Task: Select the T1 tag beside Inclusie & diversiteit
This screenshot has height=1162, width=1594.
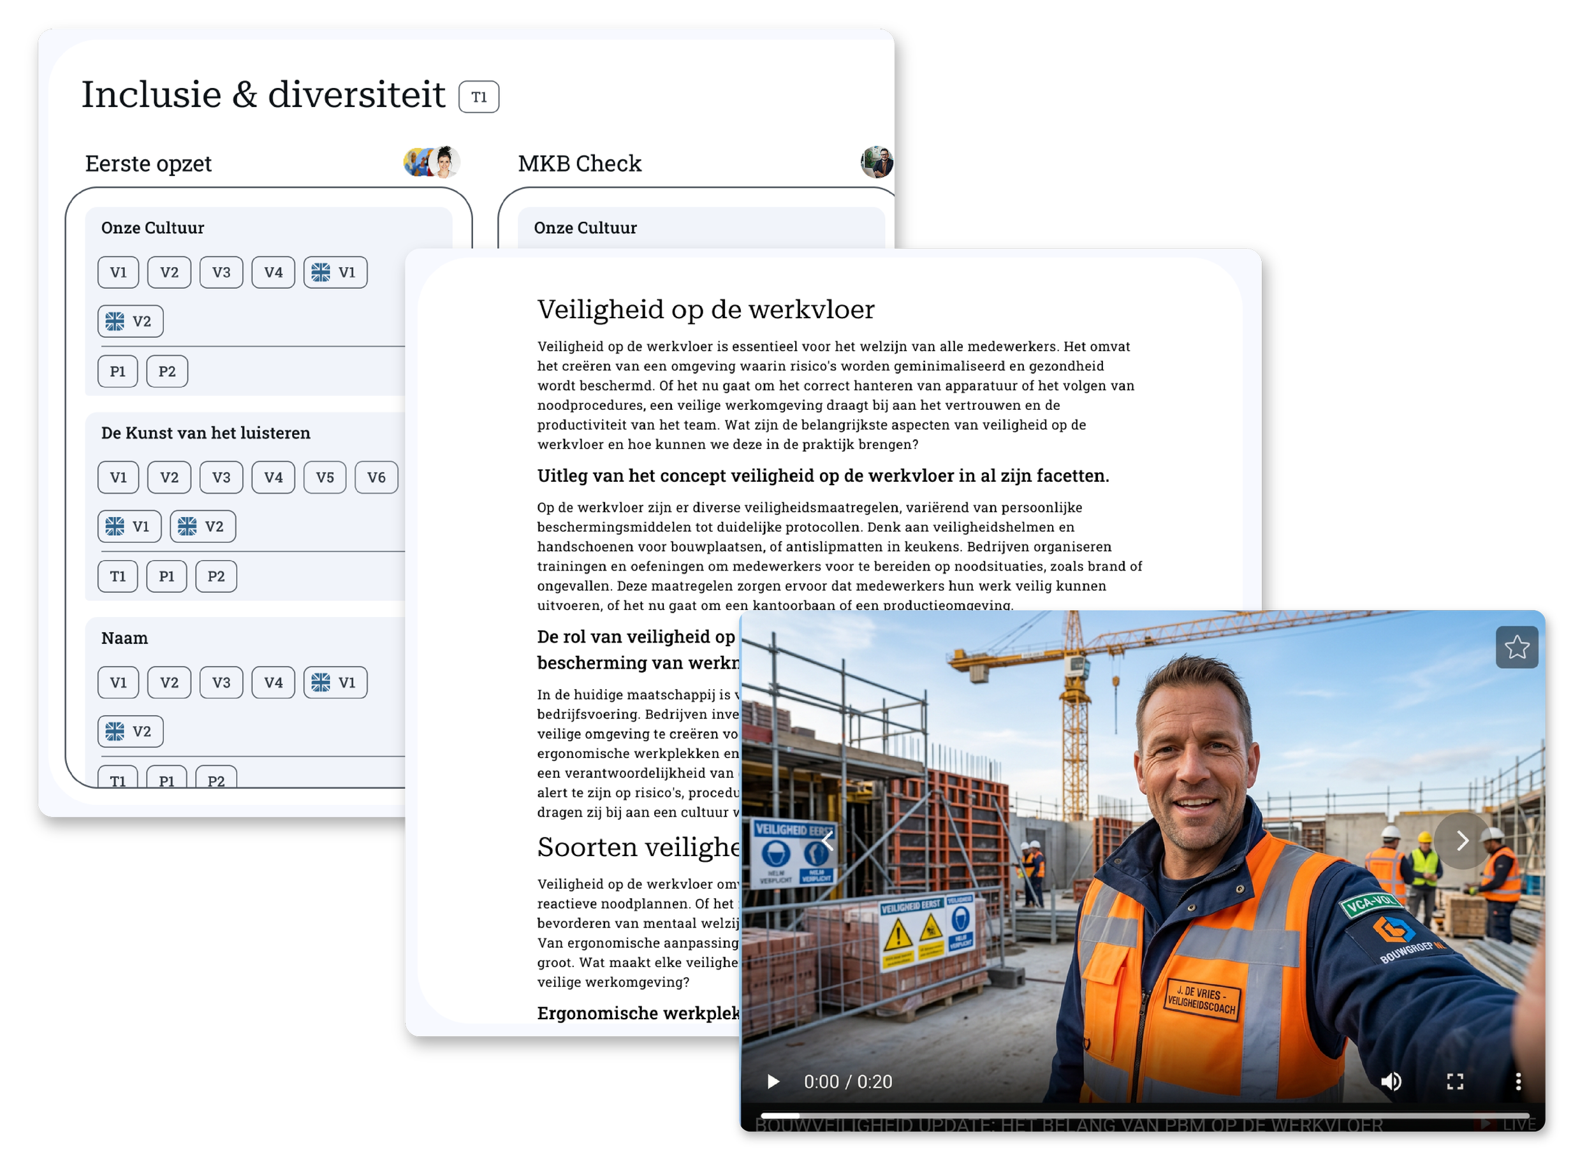Action: click(x=479, y=97)
